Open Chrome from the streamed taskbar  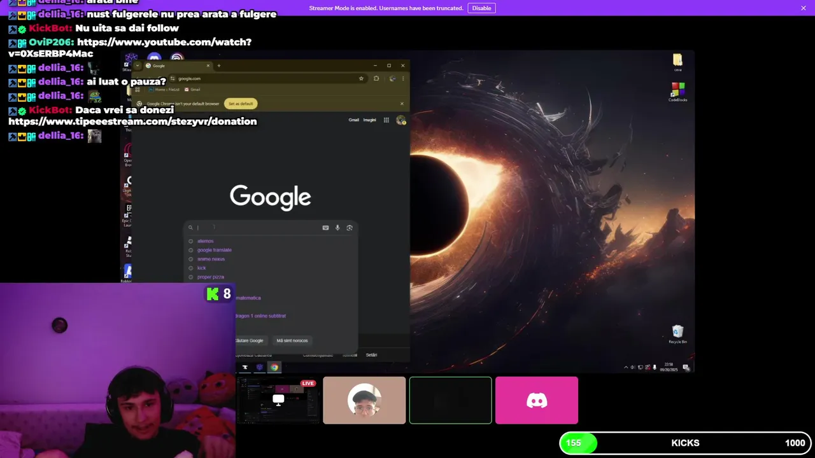(274, 367)
